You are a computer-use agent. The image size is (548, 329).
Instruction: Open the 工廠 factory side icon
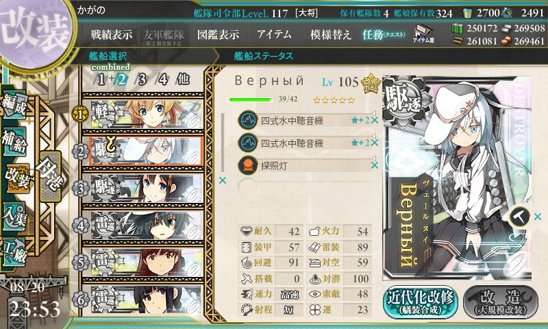point(14,252)
